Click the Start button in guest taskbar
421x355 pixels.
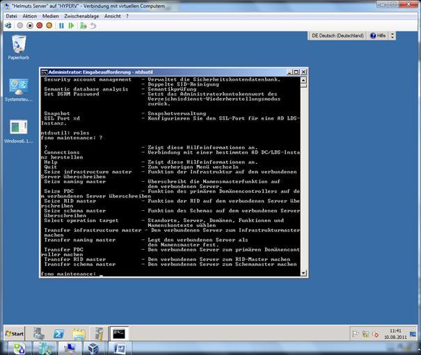[14, 333]
